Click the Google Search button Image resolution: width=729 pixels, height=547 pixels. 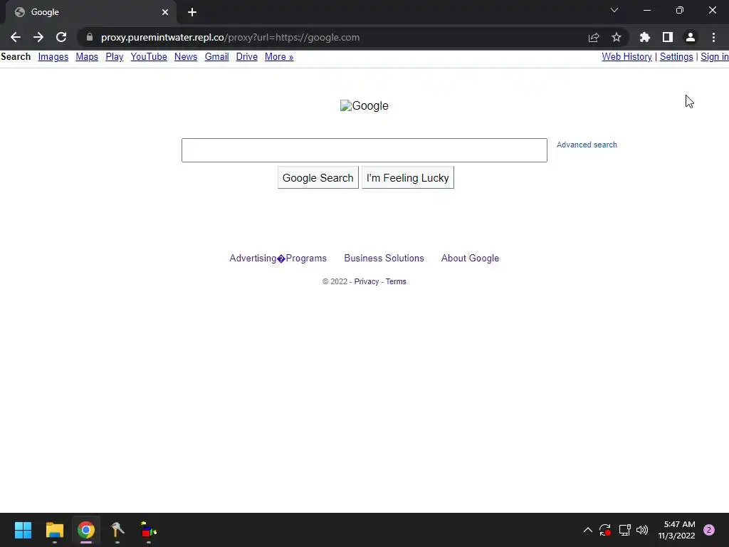(x=318, y=177)
